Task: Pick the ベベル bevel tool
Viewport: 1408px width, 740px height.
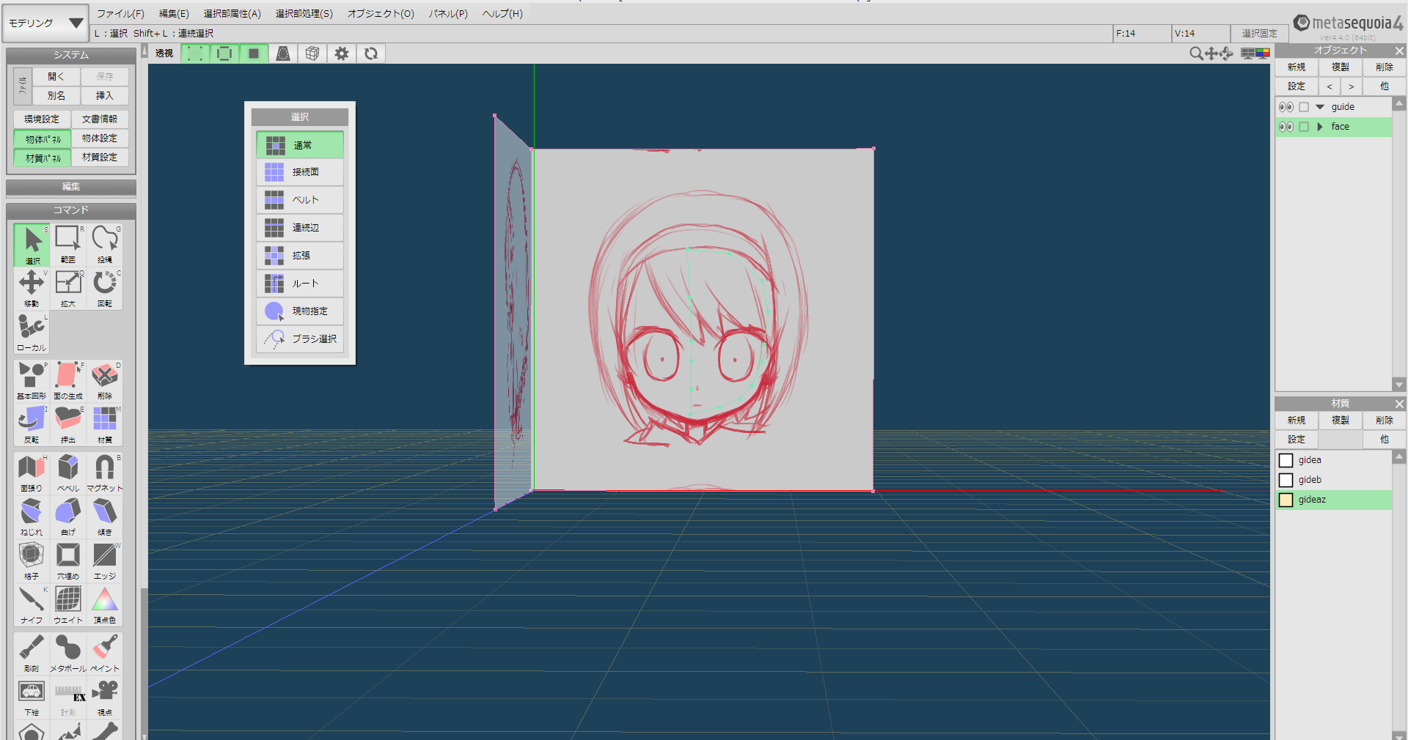Action: [68, 473]
